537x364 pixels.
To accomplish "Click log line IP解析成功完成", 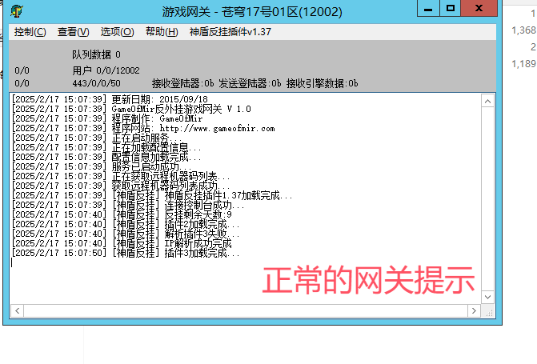I will [122, 243].
